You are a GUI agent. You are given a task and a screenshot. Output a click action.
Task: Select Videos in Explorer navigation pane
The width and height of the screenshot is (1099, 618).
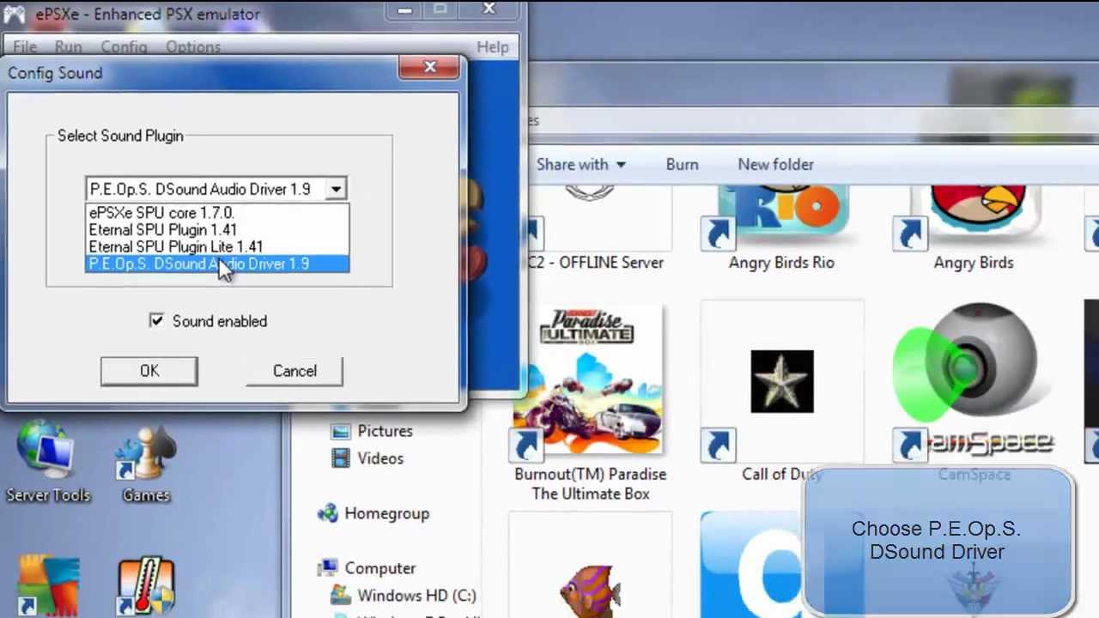pyautogui.click(x=367, y=458)
